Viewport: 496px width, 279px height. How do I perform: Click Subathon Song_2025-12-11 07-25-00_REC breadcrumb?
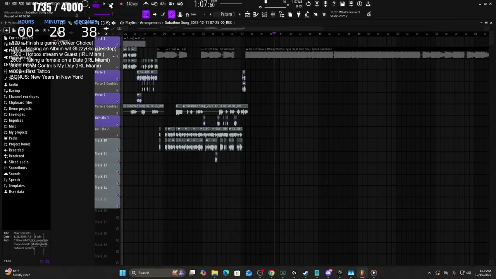[198, 22]
